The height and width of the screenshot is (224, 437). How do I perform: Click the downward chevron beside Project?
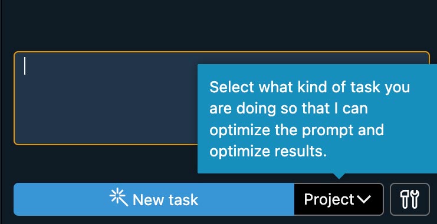click(364, 199)
